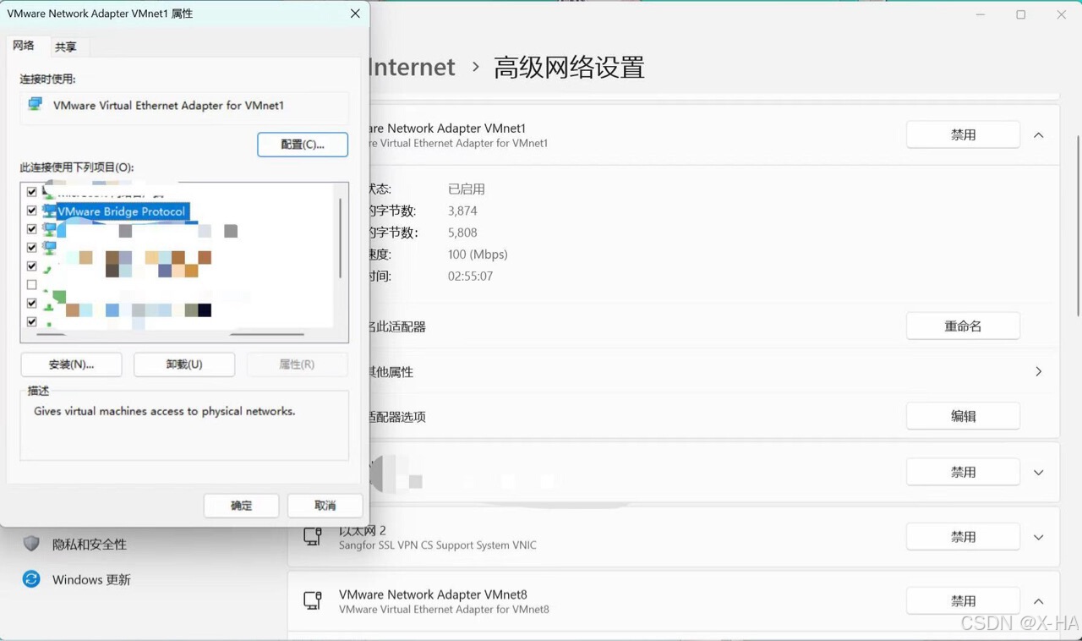Image resolution: width=1082 pixels, height=641 pixels.
Task: Switch to the 共享 tab
Action: [65, 47]
